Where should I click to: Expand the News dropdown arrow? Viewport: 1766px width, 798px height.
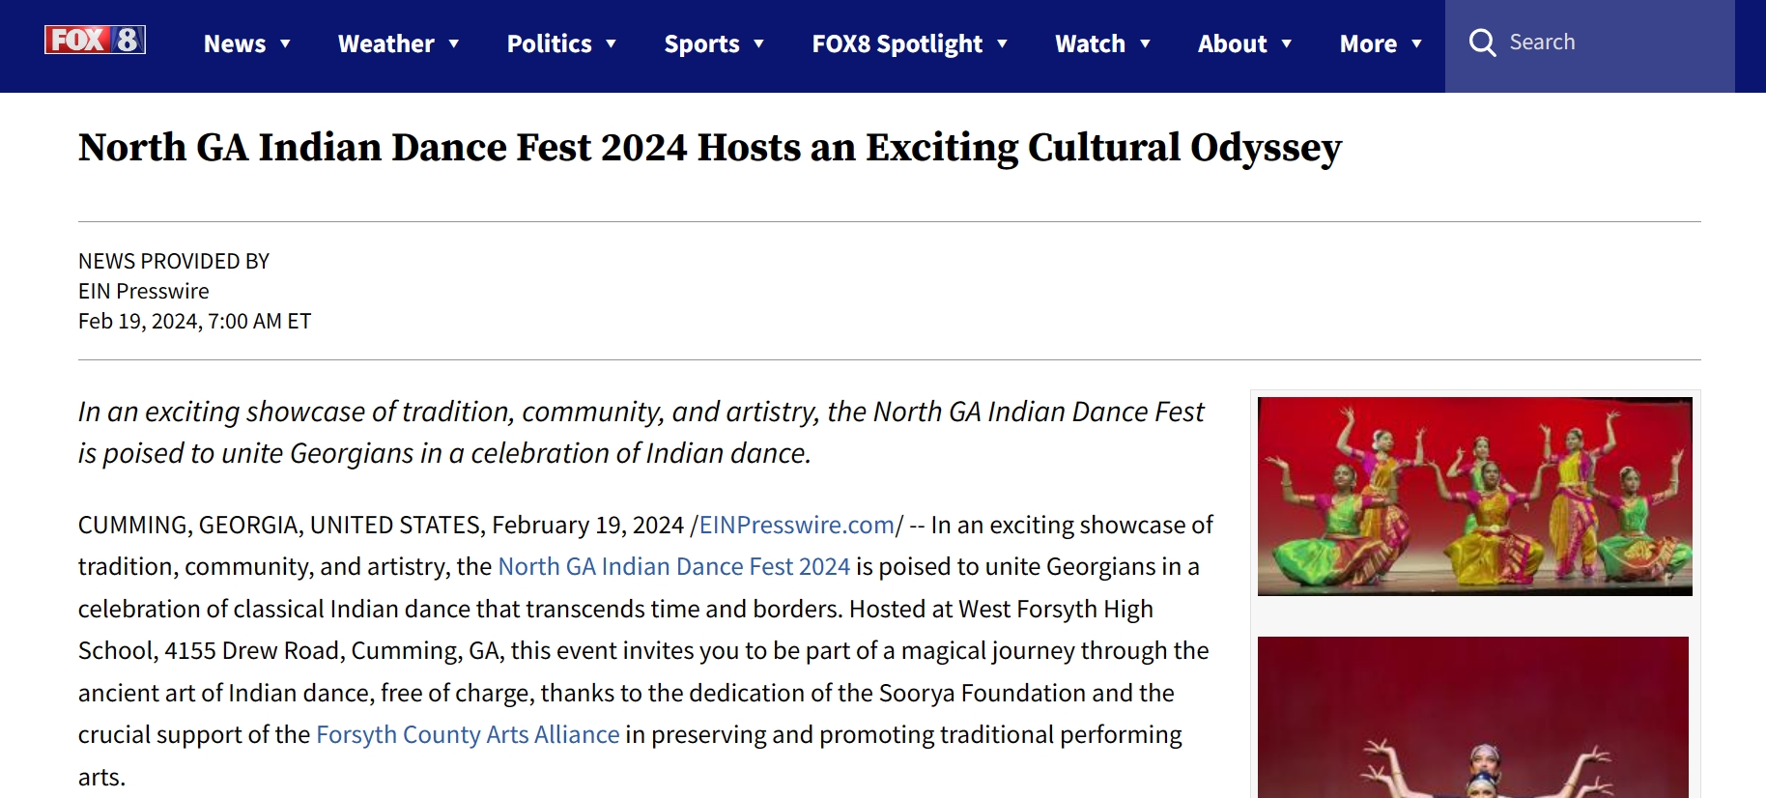(285, 43)
